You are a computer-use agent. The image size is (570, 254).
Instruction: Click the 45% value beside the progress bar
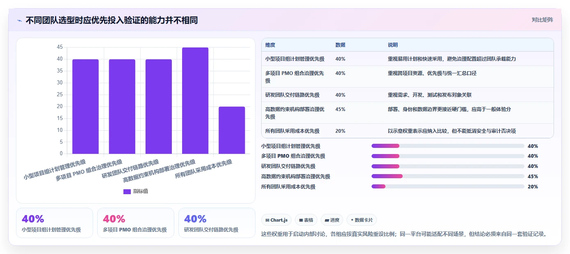(x=533, y=177)
